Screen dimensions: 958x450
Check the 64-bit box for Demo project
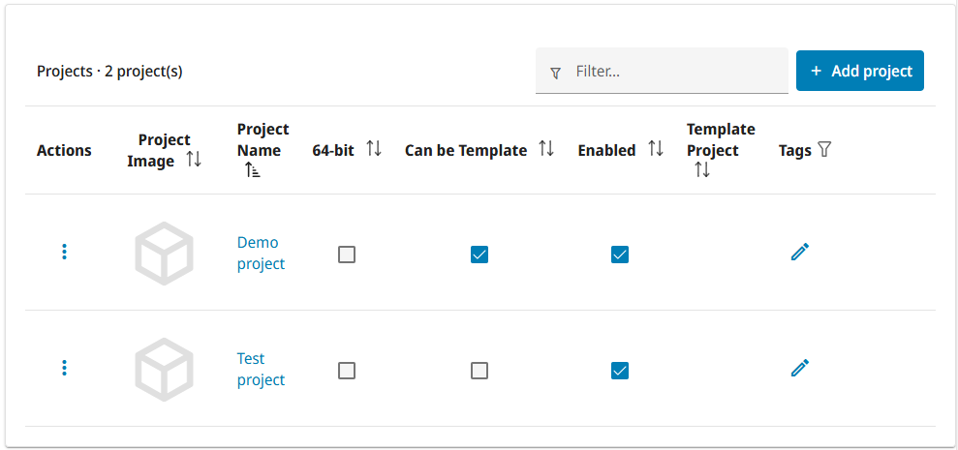pos(347,254)
